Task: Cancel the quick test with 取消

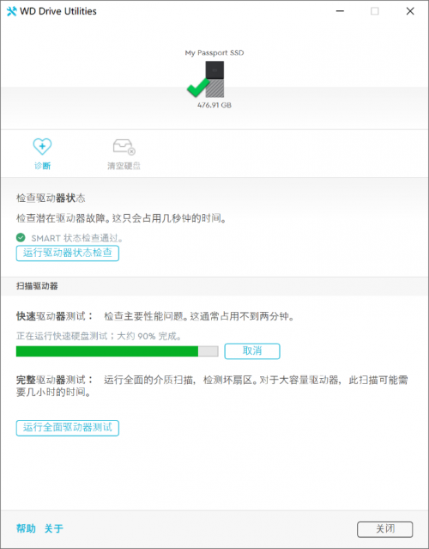Action: pos(252,351)
